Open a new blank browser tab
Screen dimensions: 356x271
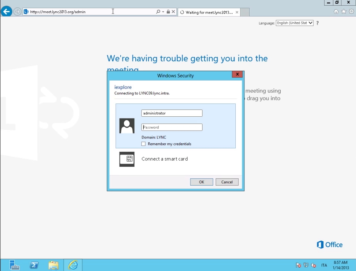(245, 12)
